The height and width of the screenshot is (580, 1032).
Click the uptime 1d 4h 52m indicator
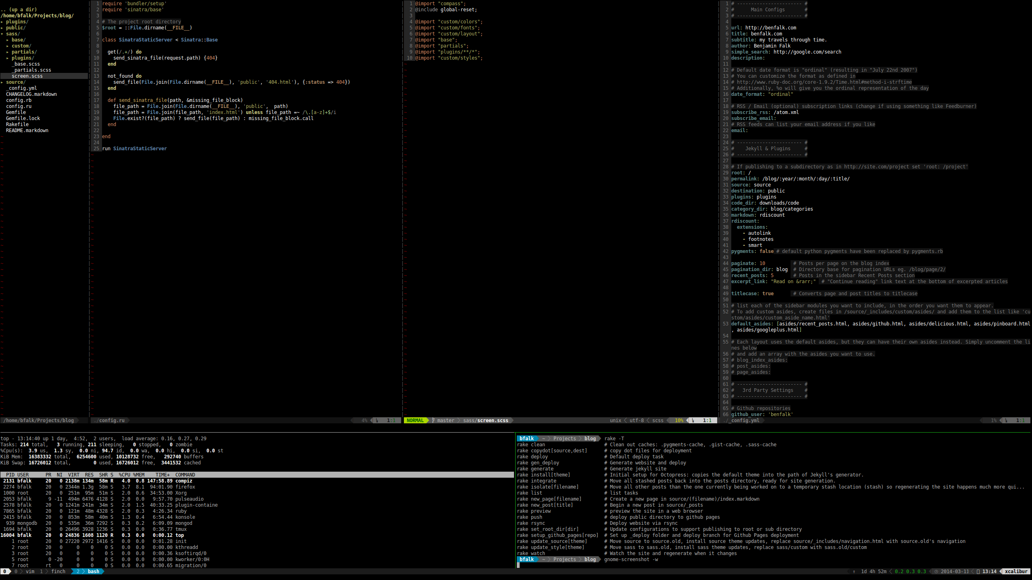tap(874, 572)
